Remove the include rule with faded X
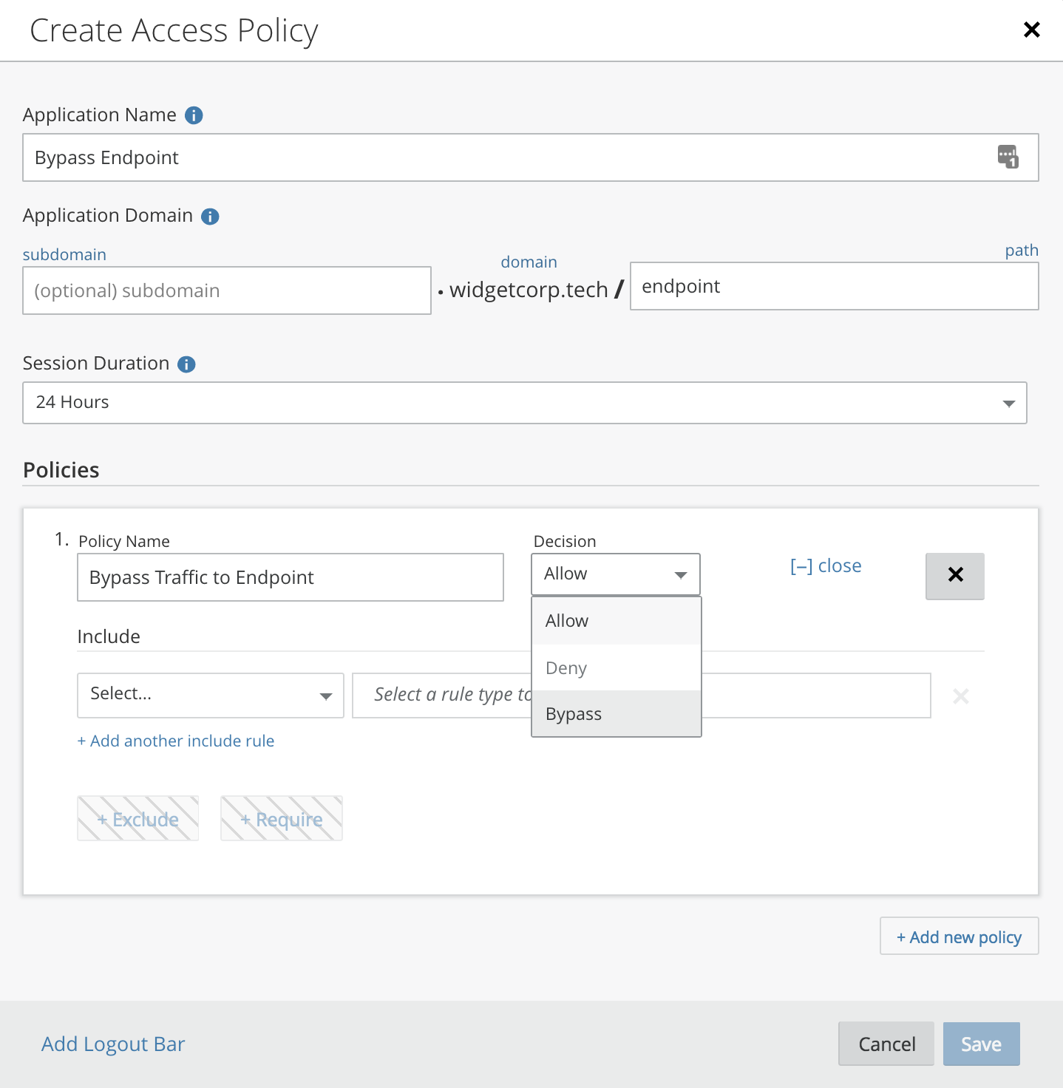Image resolution: width=1063 pixels, height=1088 pixels. (960, 696)
